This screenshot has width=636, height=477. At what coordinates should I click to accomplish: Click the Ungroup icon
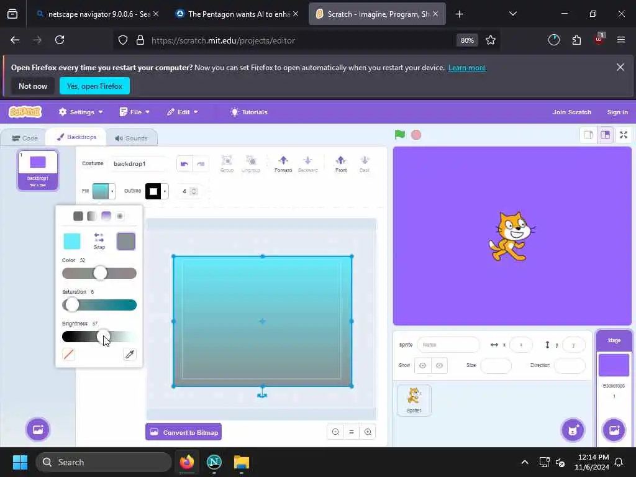[251, 164]
